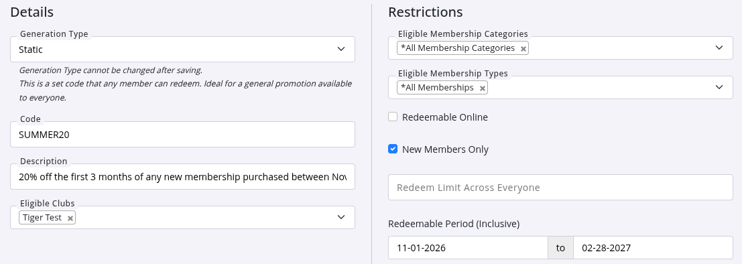Viewport: 742px width, 264px height.
Task: Click the Tiger Test tag label
Action: point(42,218)
